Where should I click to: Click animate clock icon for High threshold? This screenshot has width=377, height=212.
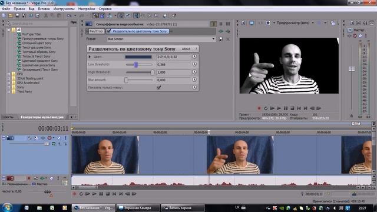(194, 72)
